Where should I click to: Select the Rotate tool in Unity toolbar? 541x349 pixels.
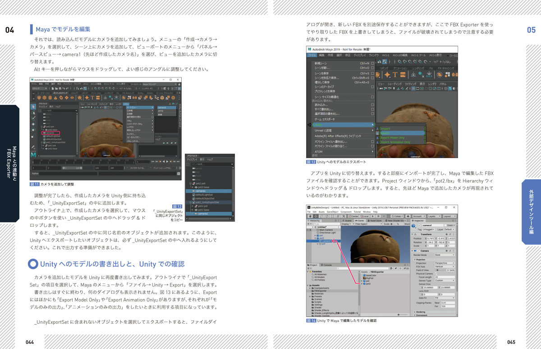click(x=321, y=216)
